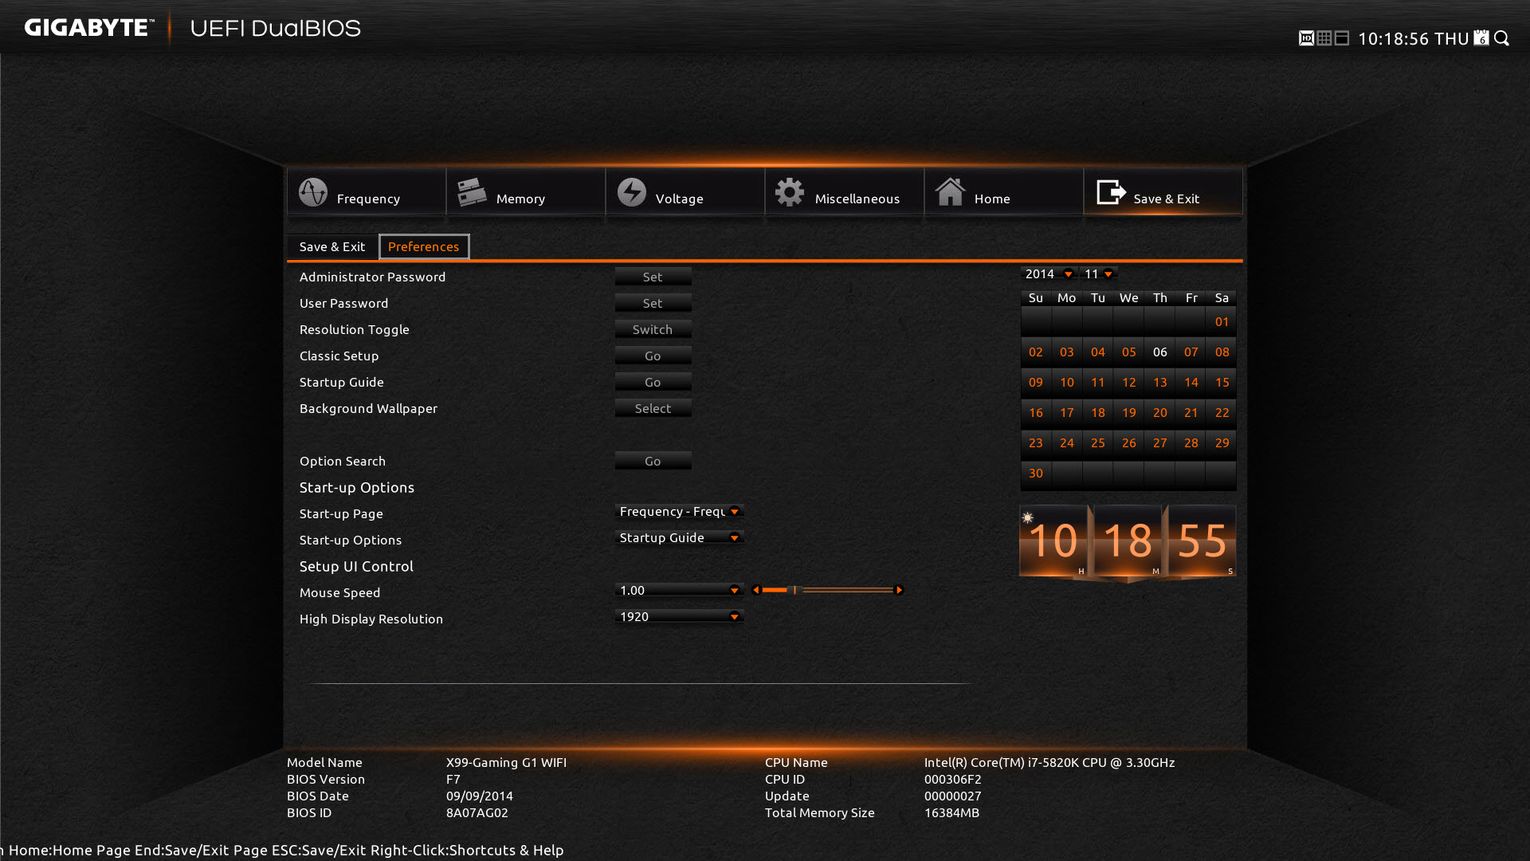Set the User Password

click(x=653, y=303)
